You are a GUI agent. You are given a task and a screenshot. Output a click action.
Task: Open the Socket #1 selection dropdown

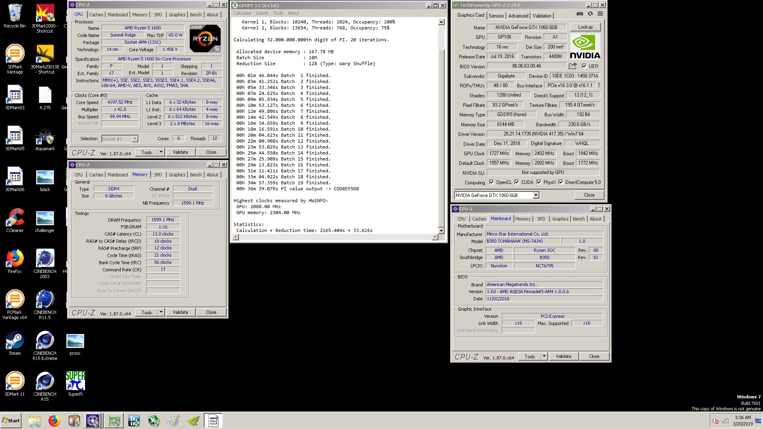[x=135, y=139]
